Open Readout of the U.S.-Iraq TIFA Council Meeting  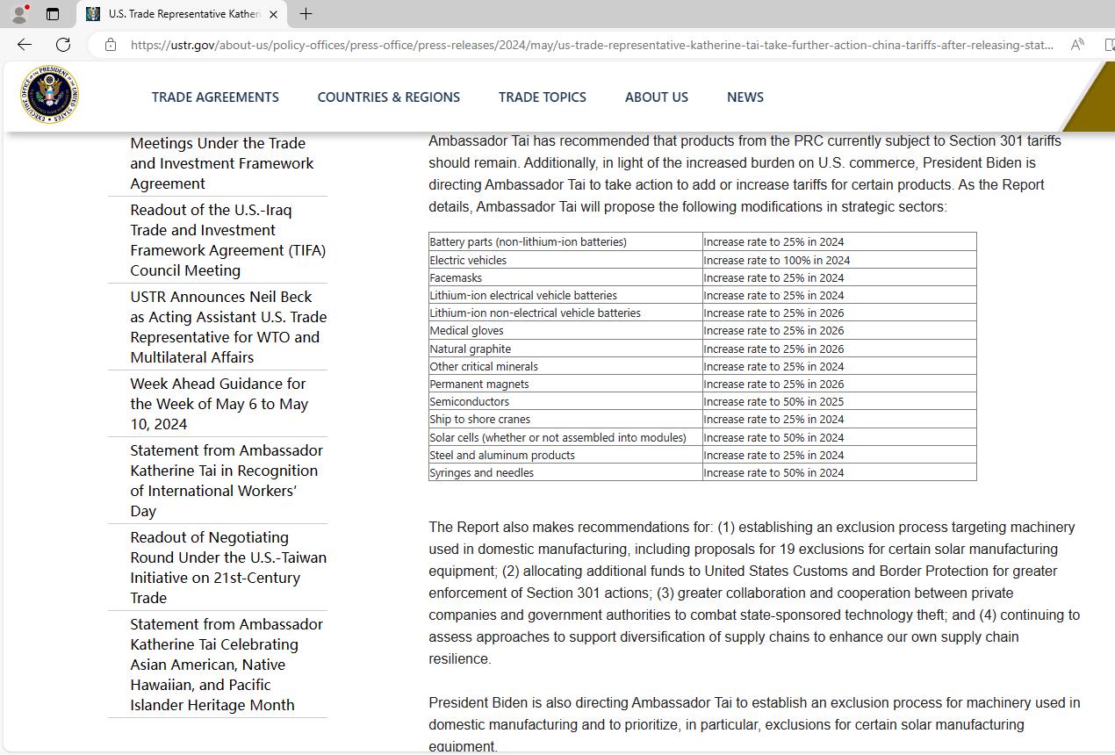coord(227,240)
